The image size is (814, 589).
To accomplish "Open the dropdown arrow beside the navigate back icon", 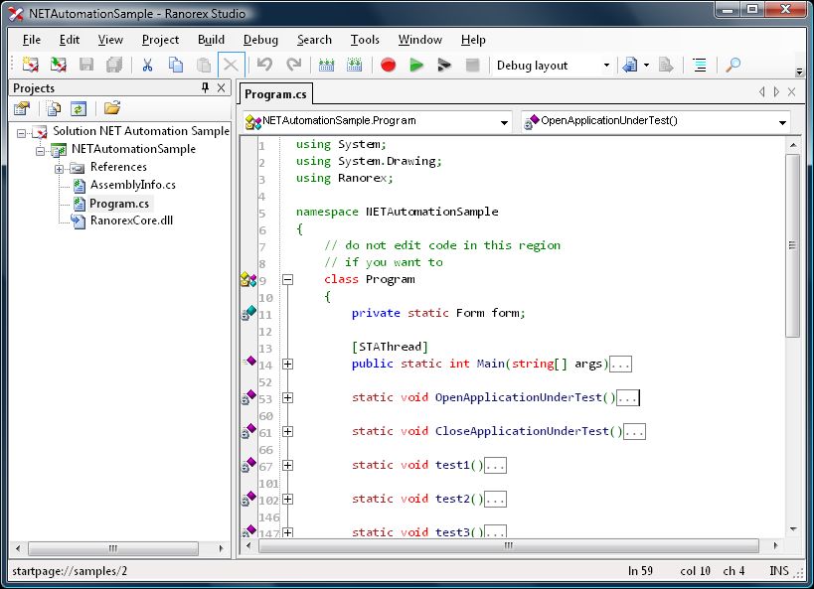I will [x=646, y=66].
